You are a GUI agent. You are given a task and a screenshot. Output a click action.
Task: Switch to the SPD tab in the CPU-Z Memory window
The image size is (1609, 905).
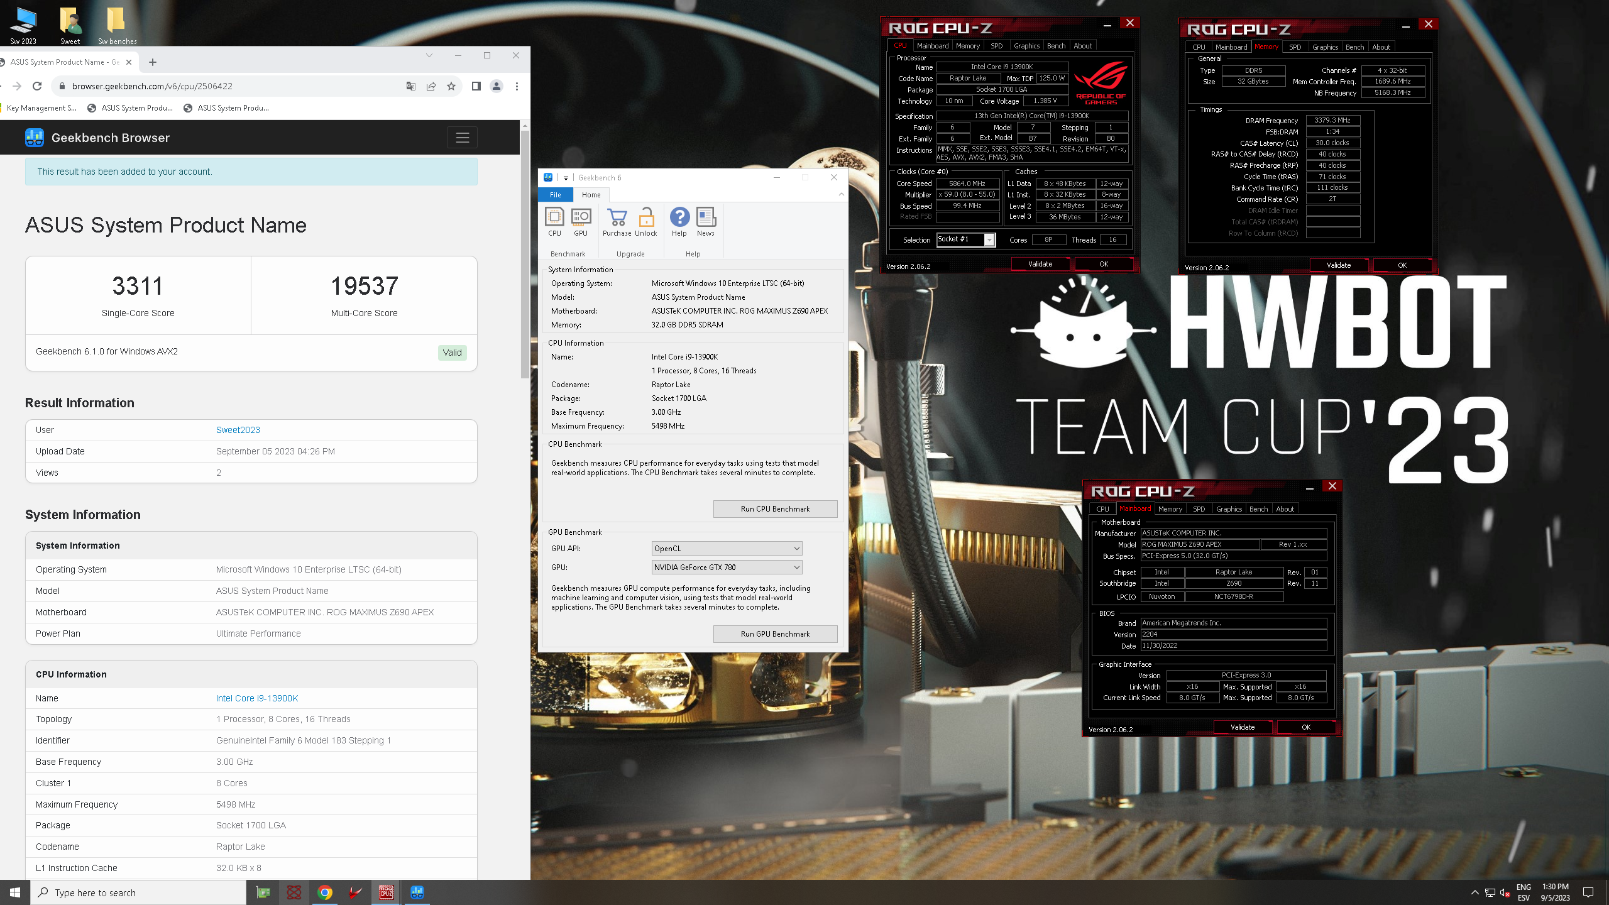(1295, 47)
